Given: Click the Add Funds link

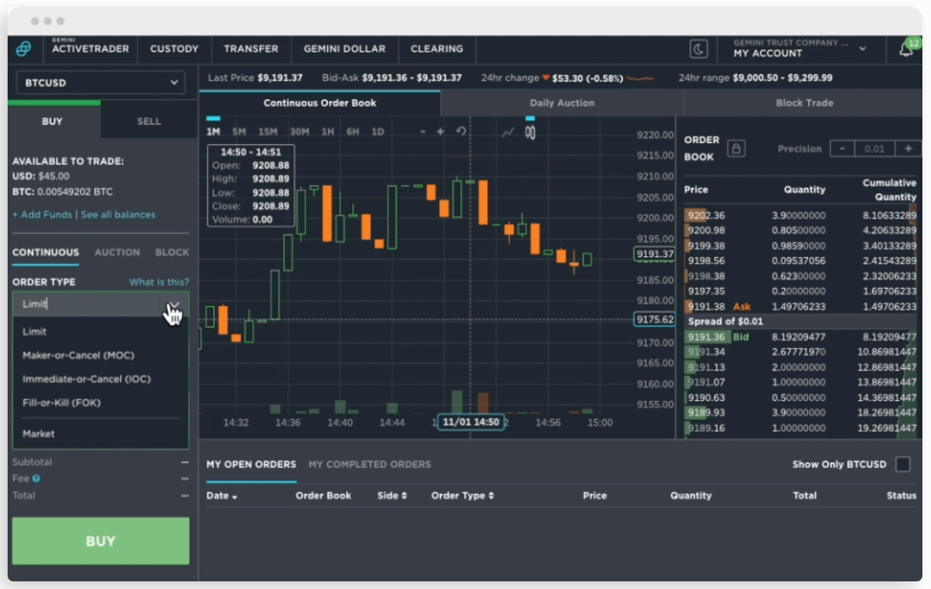Looking at the screenshot, I should tap(42, 215).
